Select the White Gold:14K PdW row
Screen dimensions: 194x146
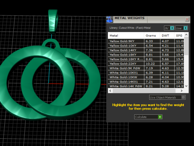coord(146,86)
